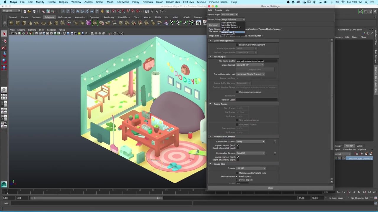Select the Paint Selection tool in toolbox
The image size is (378, 212).
(4, 47)
